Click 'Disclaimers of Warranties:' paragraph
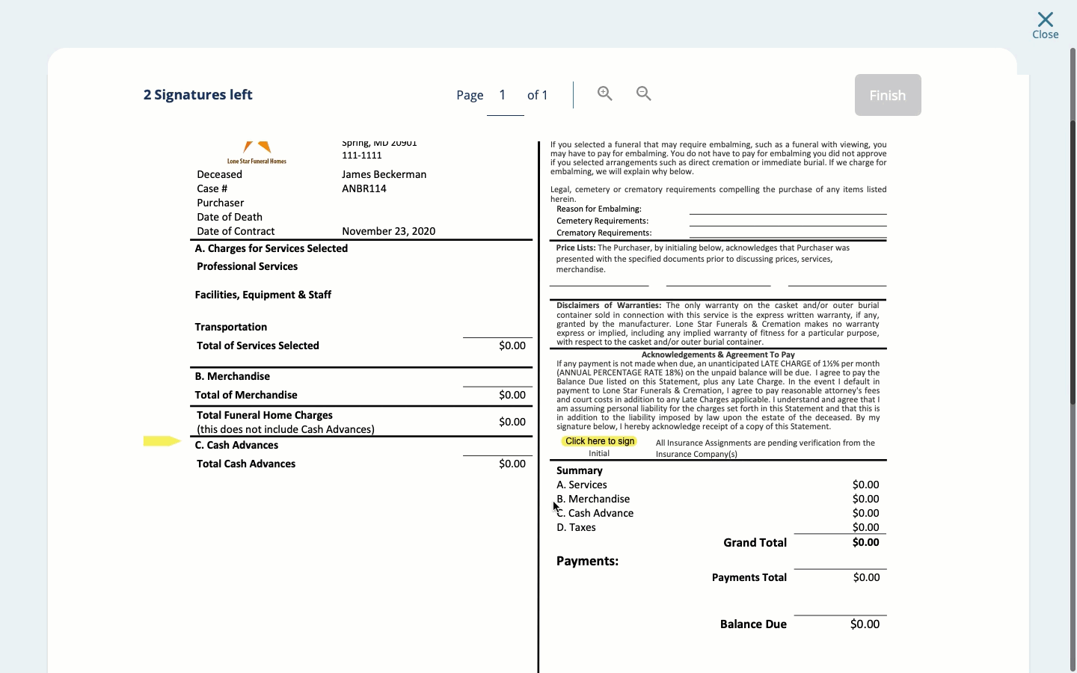The height and width of the screenshot is (673, 1077). point(718,324)
